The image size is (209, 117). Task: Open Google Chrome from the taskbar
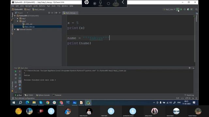tap(48, 103)
